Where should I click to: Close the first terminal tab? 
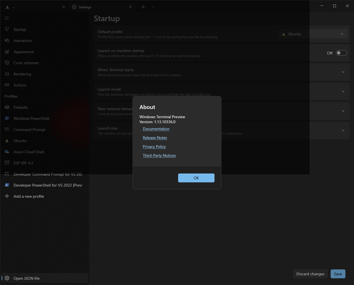tap(64, 7)
